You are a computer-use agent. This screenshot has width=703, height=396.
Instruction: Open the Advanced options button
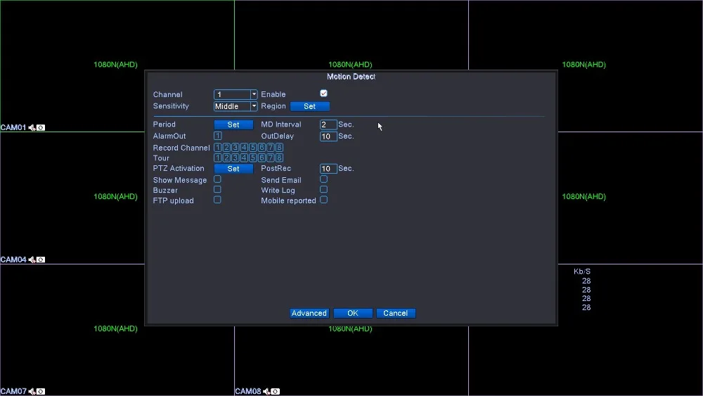[309, 313]
